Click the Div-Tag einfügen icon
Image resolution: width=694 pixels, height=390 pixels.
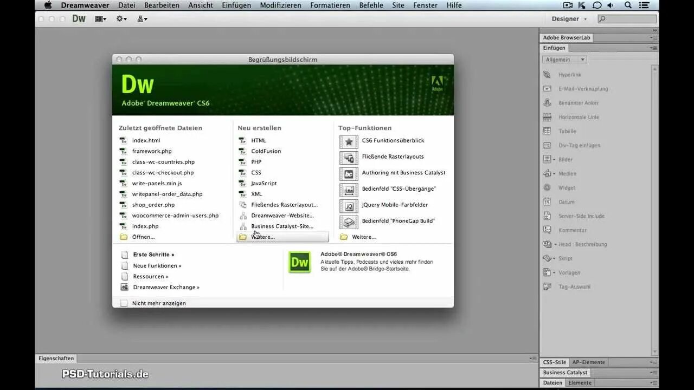pyautogui.click(x=547, y=145)
